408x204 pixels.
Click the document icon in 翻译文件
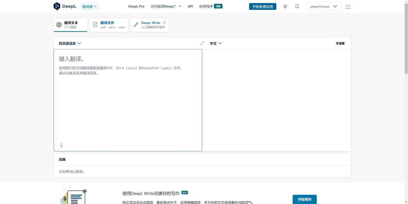pos(95,25)
